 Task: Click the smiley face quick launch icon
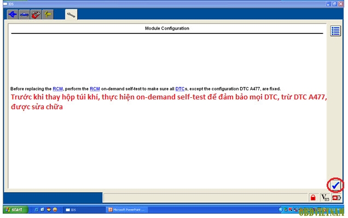pos(55,210)
